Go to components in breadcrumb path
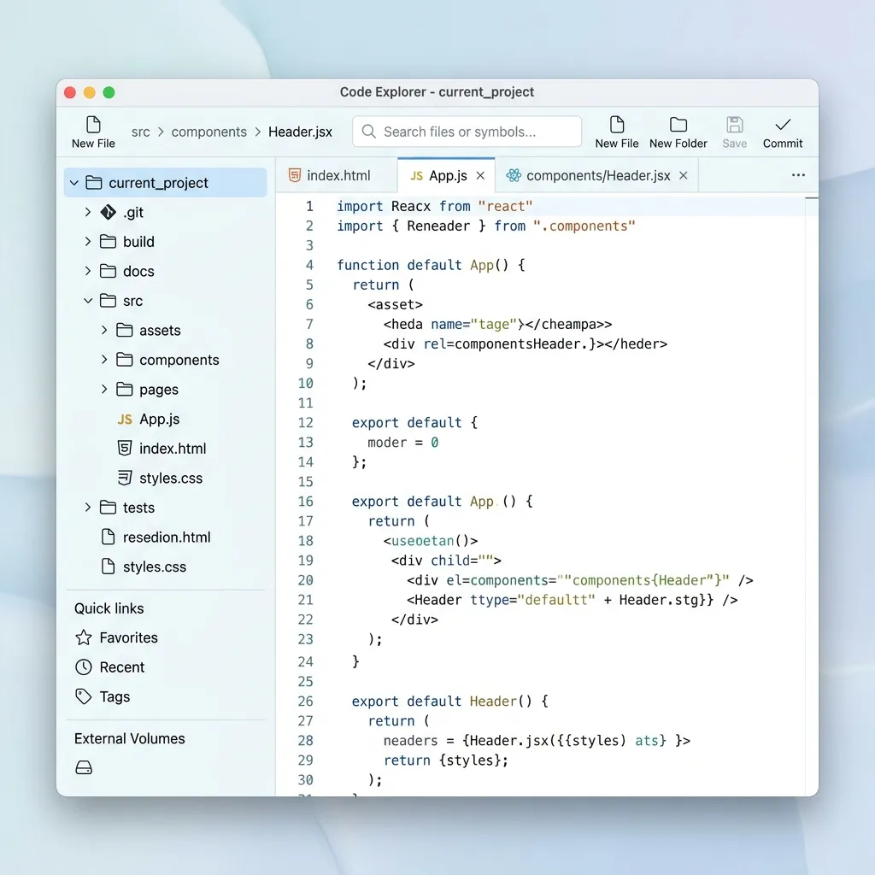875x875 pixels. (208, 132)
